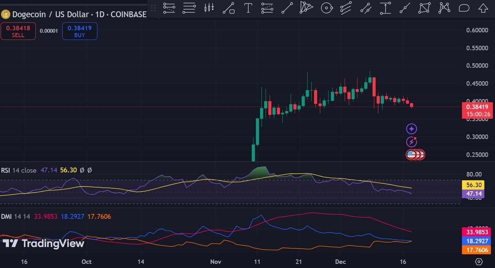Click the 0.38418 SELL button
The image size is (495, 268).
[18, 31]
